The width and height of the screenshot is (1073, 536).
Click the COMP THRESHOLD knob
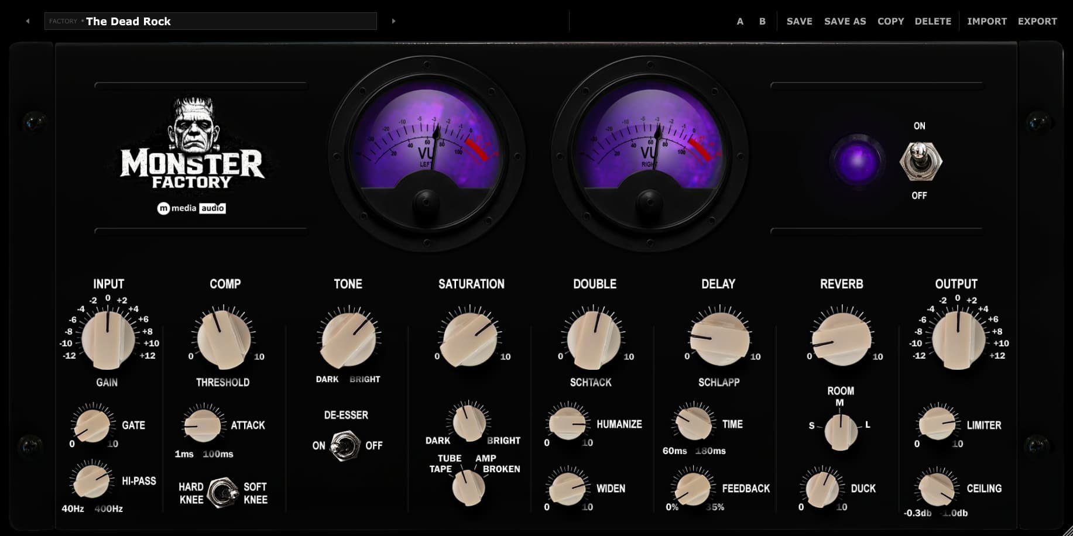click(x=223, y=339)
